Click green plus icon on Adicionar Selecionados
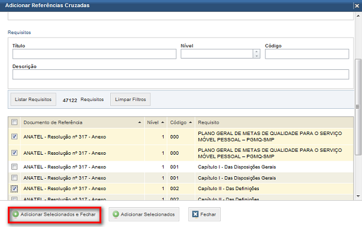The height and width of the screenshot is (227, 362). pyautogui.click(x=116, y=214)
